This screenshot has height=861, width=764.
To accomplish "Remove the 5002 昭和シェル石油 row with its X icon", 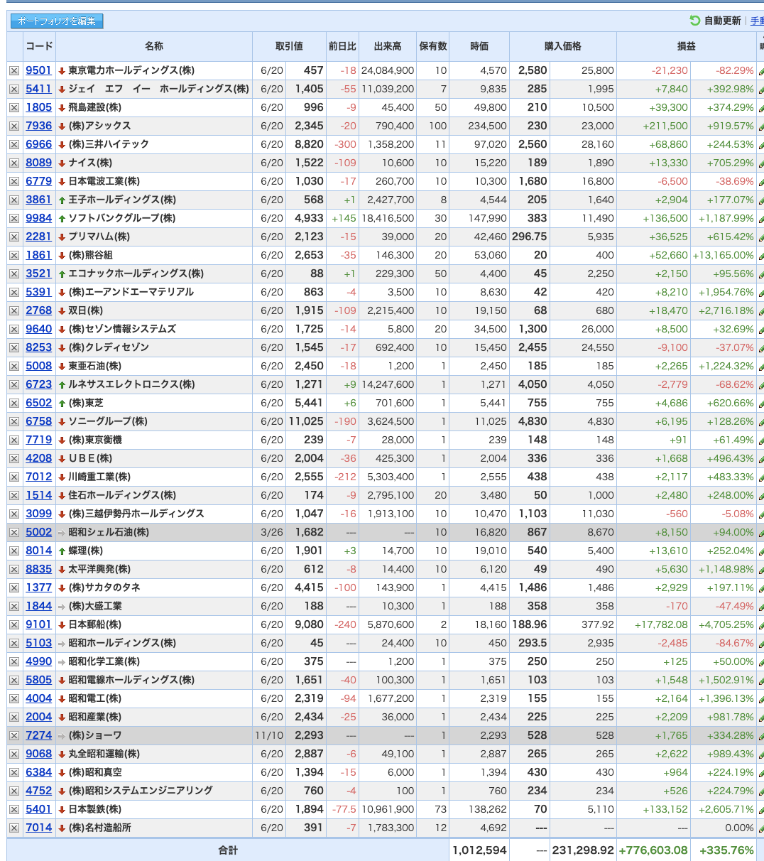I will tap(14, 533).
